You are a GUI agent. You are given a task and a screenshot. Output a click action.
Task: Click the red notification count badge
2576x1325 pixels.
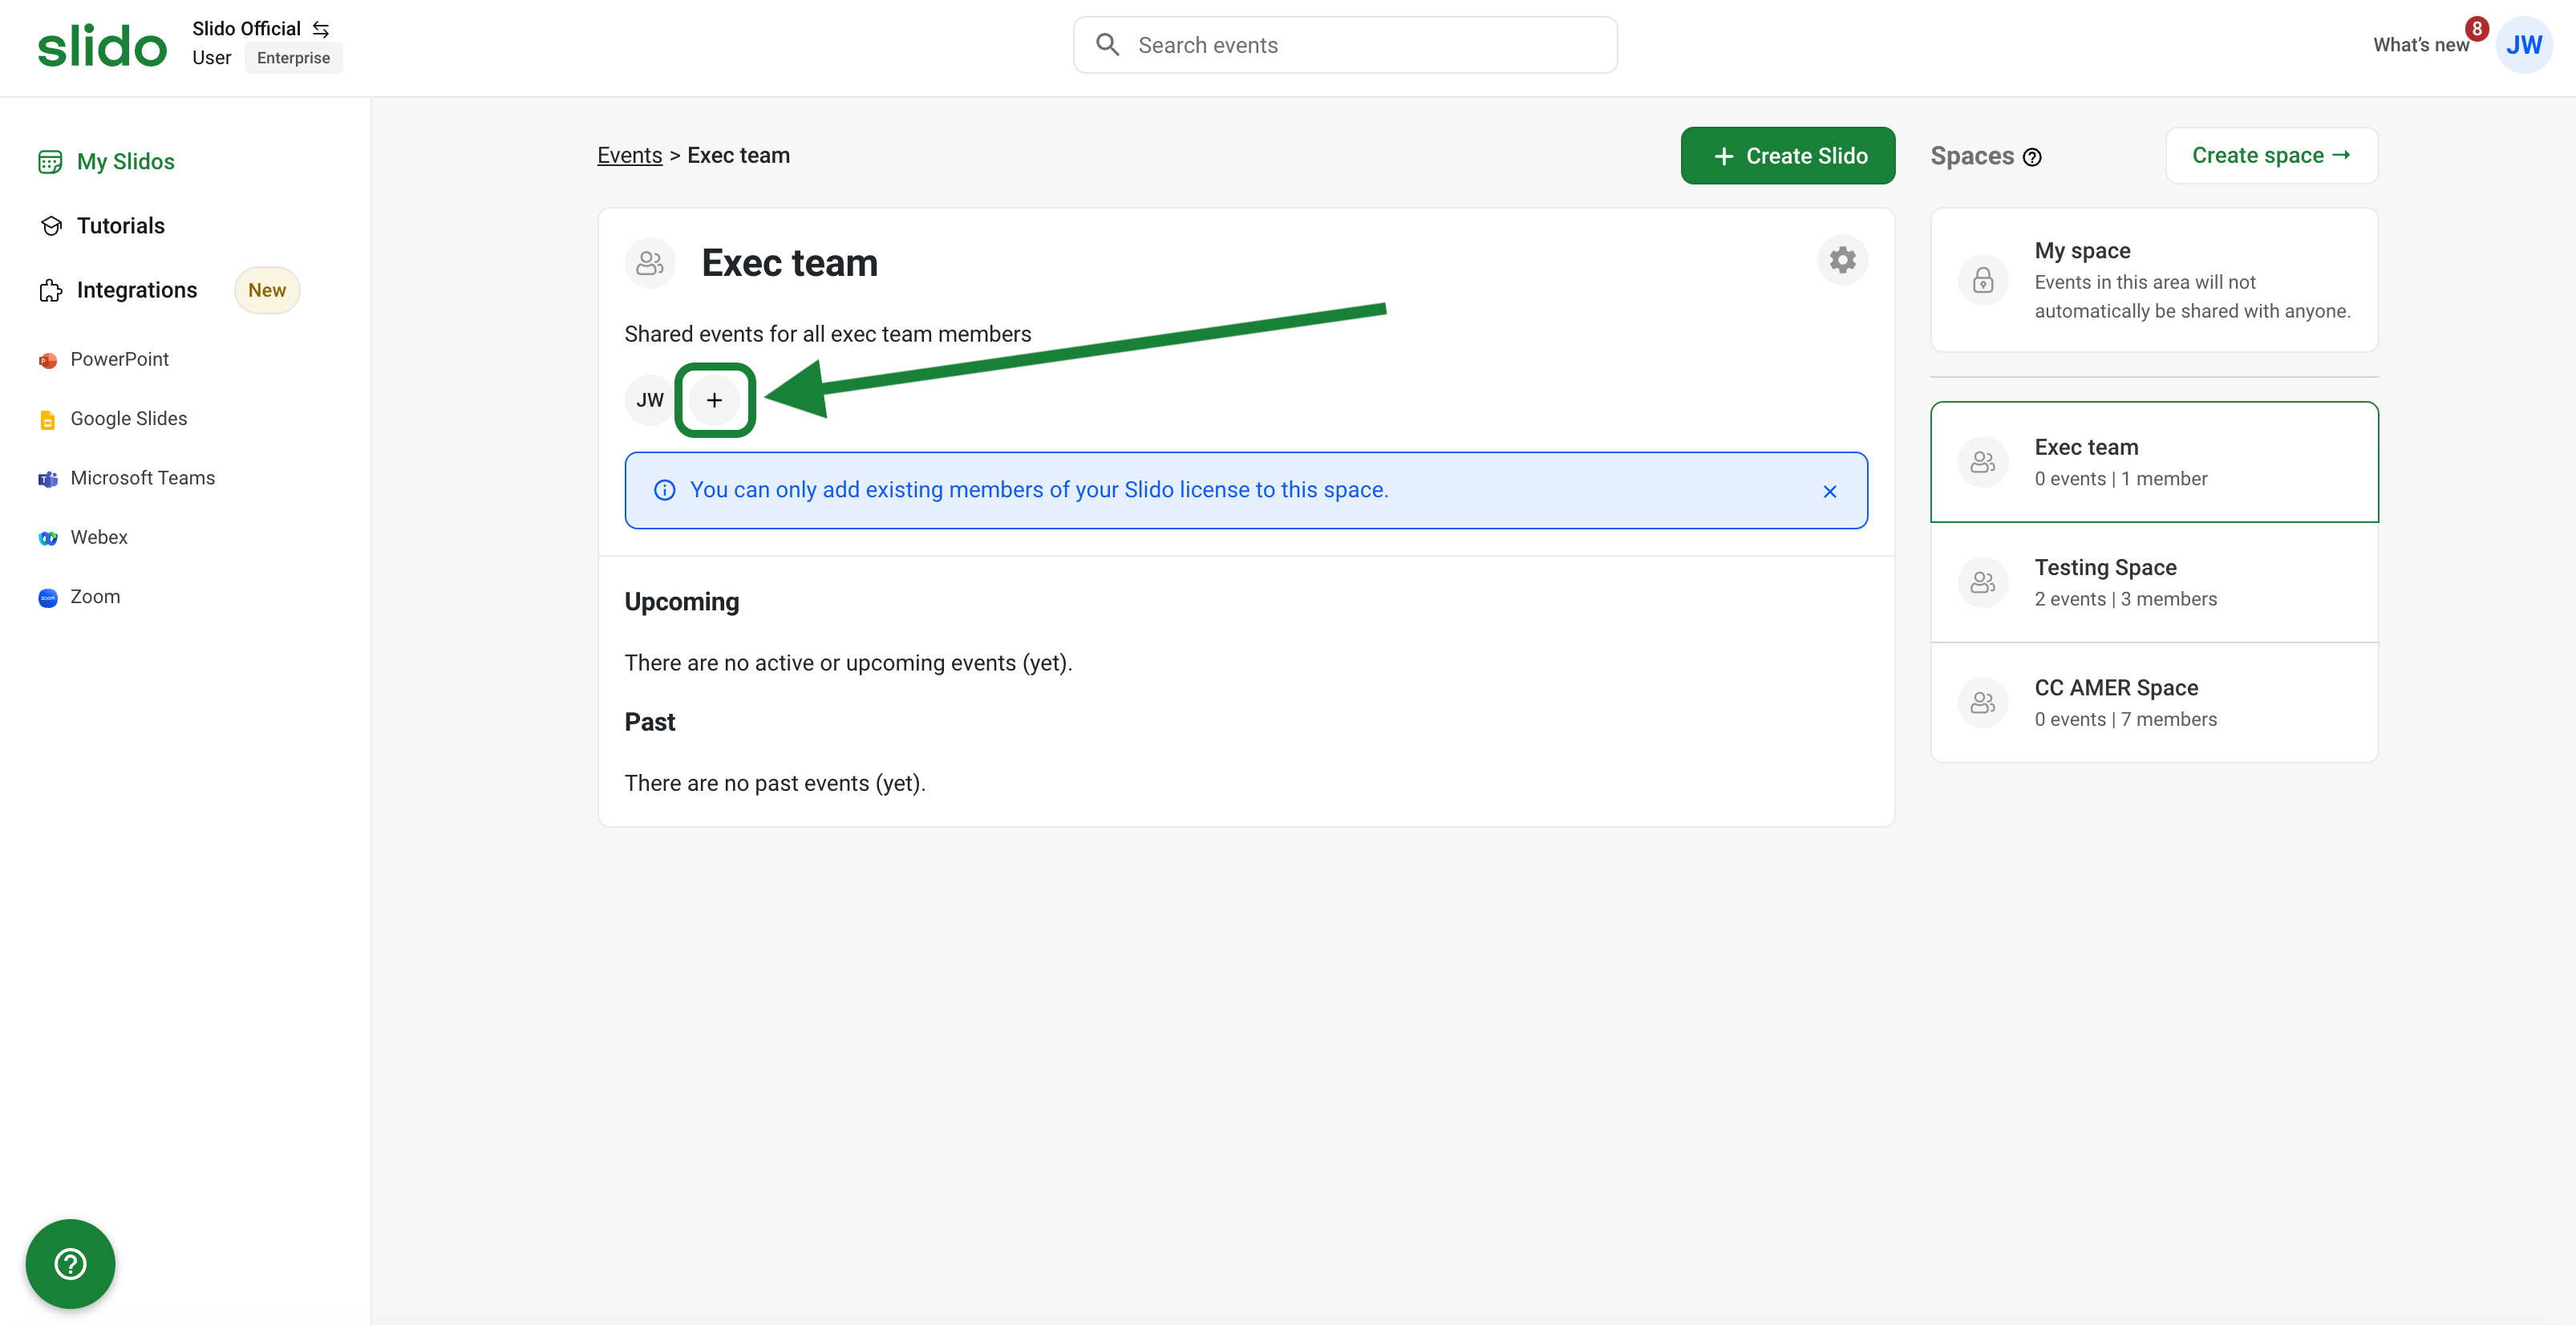[x=2477, y=29]
